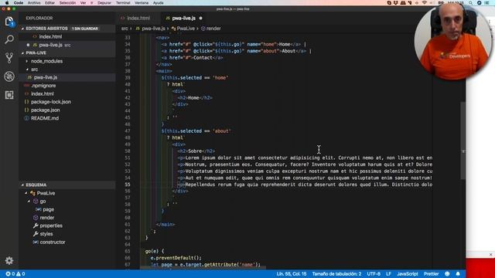Open index.html in the file tree
495x278 pixels.
[x=43, y=93]
